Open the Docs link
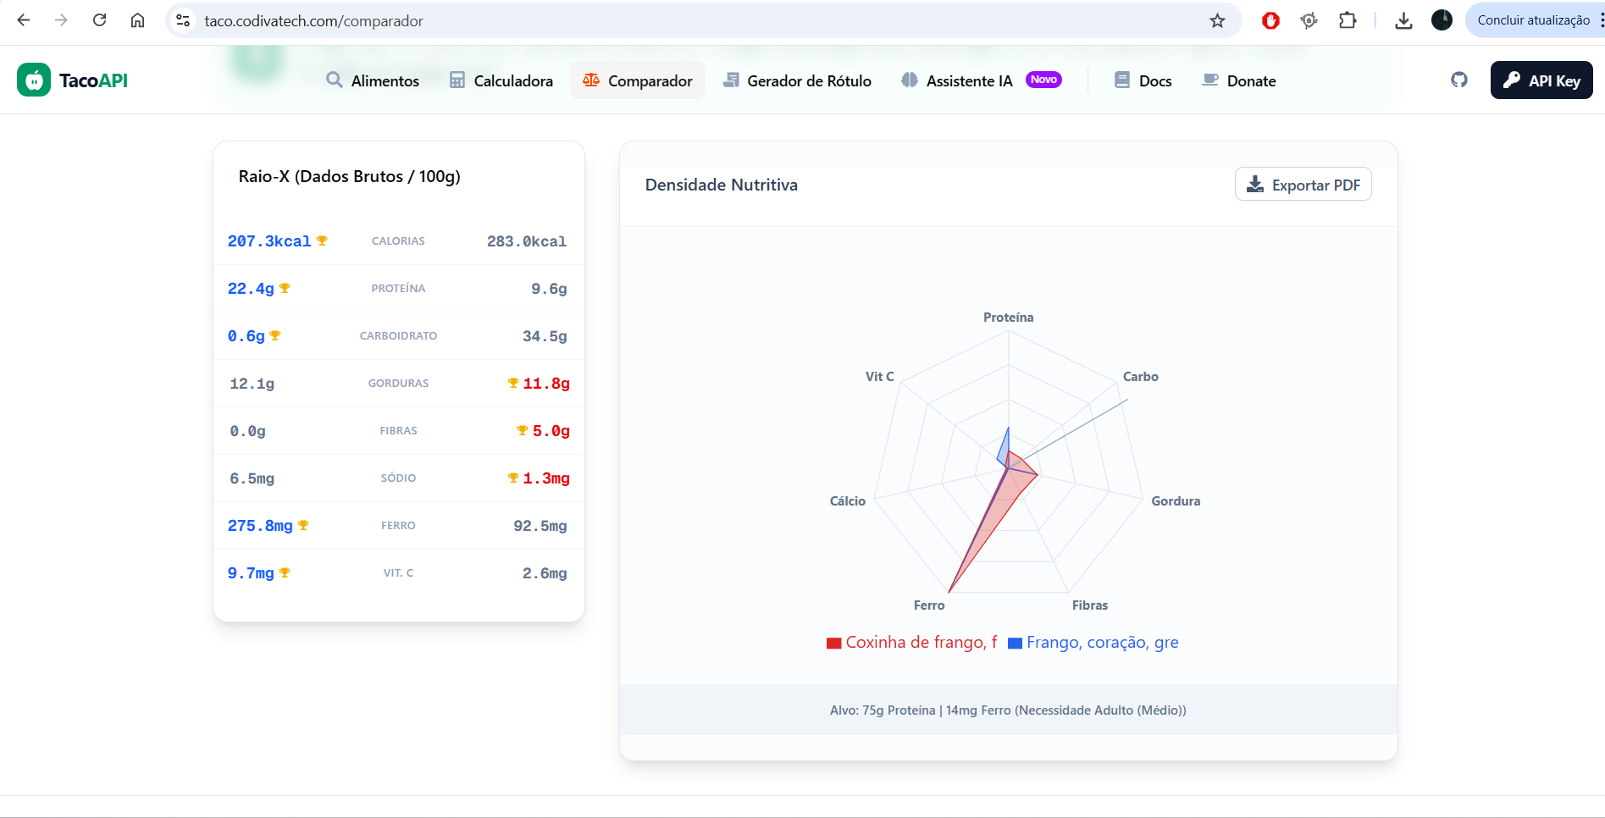 tap(1143, 81)
